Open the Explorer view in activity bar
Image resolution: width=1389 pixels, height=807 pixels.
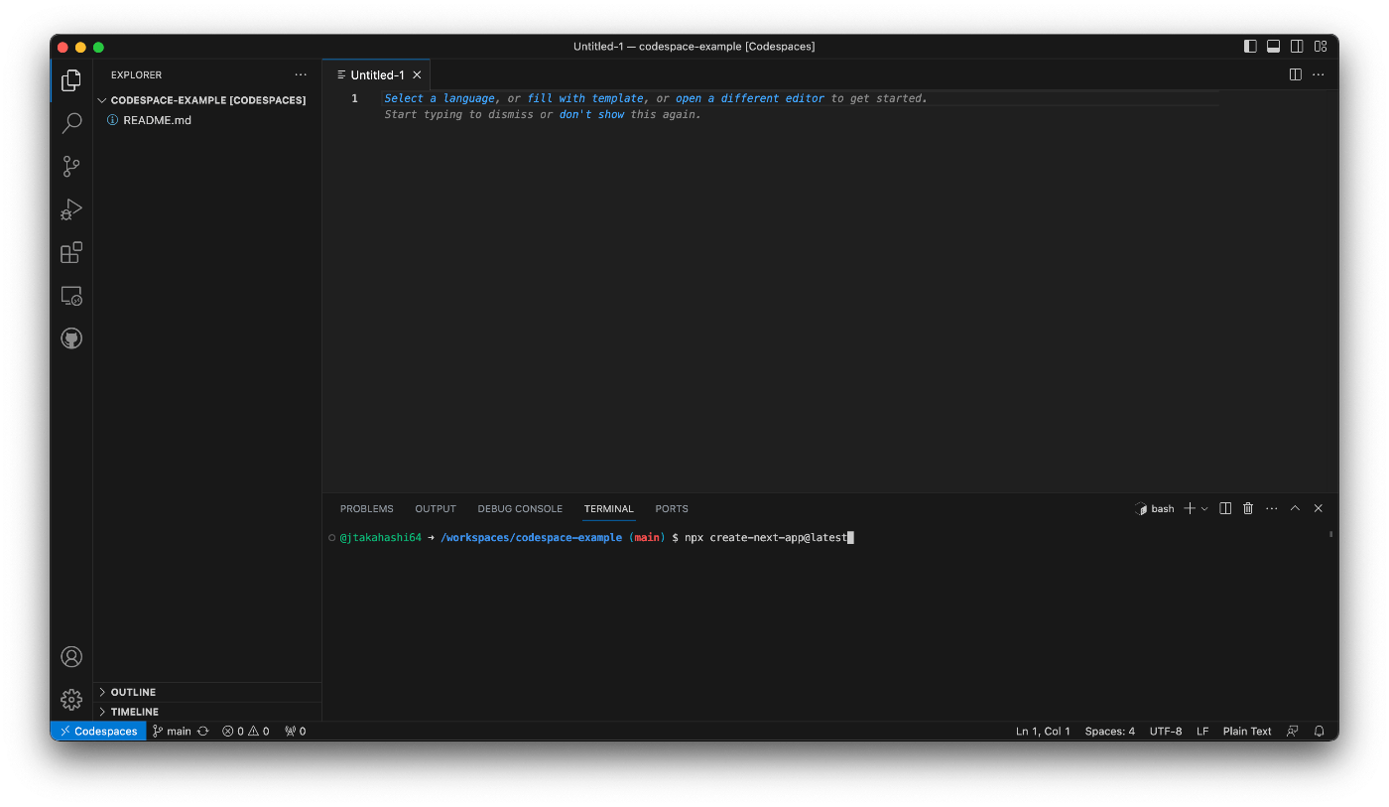[x=71, y=80]
